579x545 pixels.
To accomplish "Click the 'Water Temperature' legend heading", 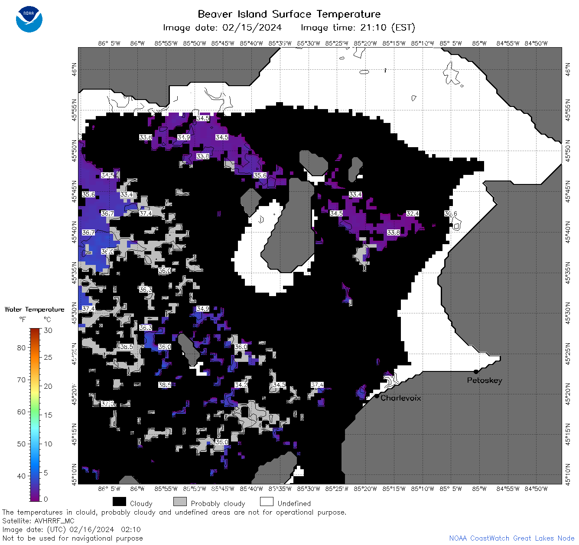I will tap(35, 310).
